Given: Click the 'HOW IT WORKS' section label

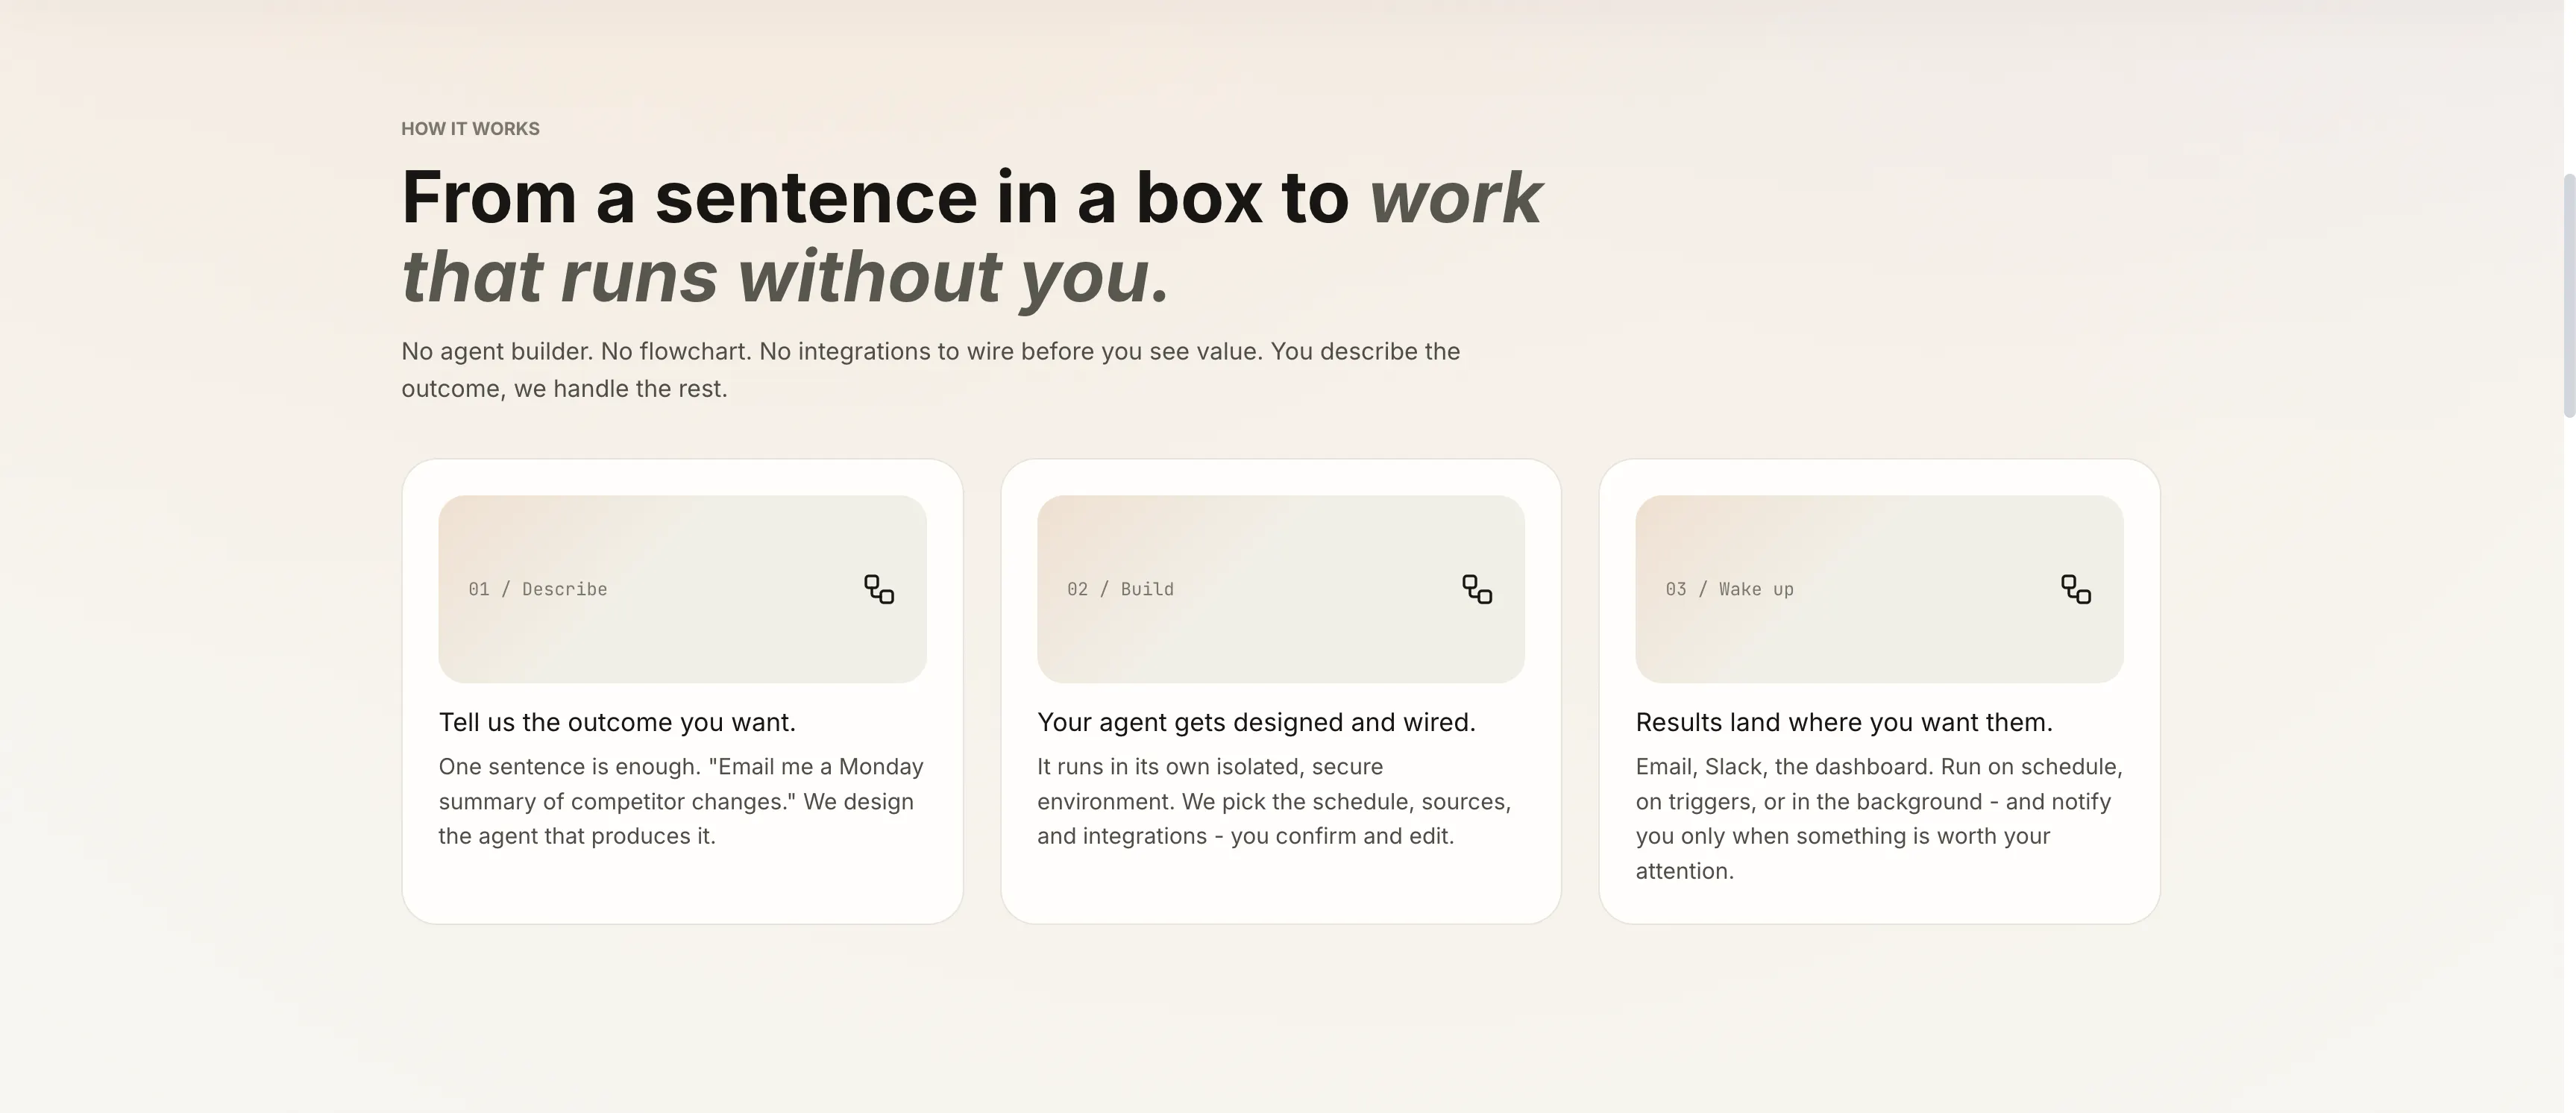Looking at the screenshot, I should 470,128.
